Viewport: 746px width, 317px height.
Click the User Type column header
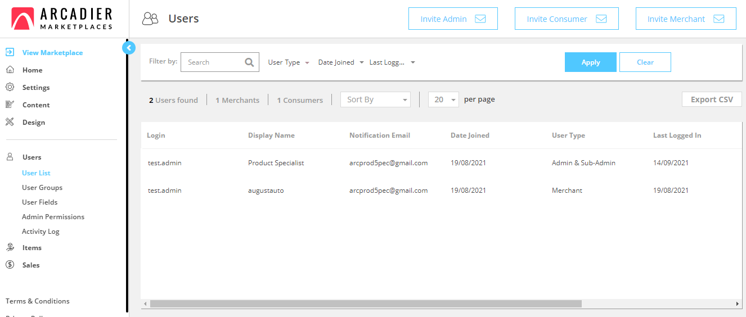568,135
